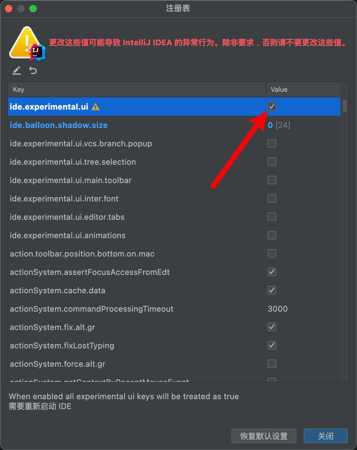Click the Key column header
Image resolution: width=357 pixels, height=450 pixels.
coord(137,90)
